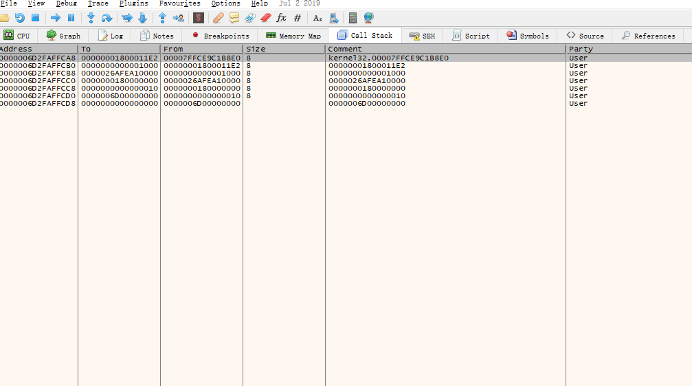Switch to the Graph tab
This screenshot has height=386, width=692.
click(63, 36)
